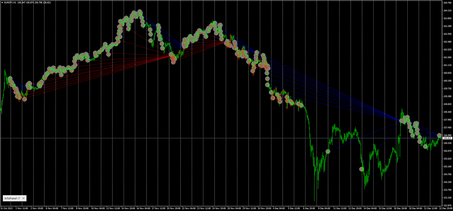Click the 161.110 price scale value
The width and height of the screenshot is (453, 211).
tap(447, 65)
